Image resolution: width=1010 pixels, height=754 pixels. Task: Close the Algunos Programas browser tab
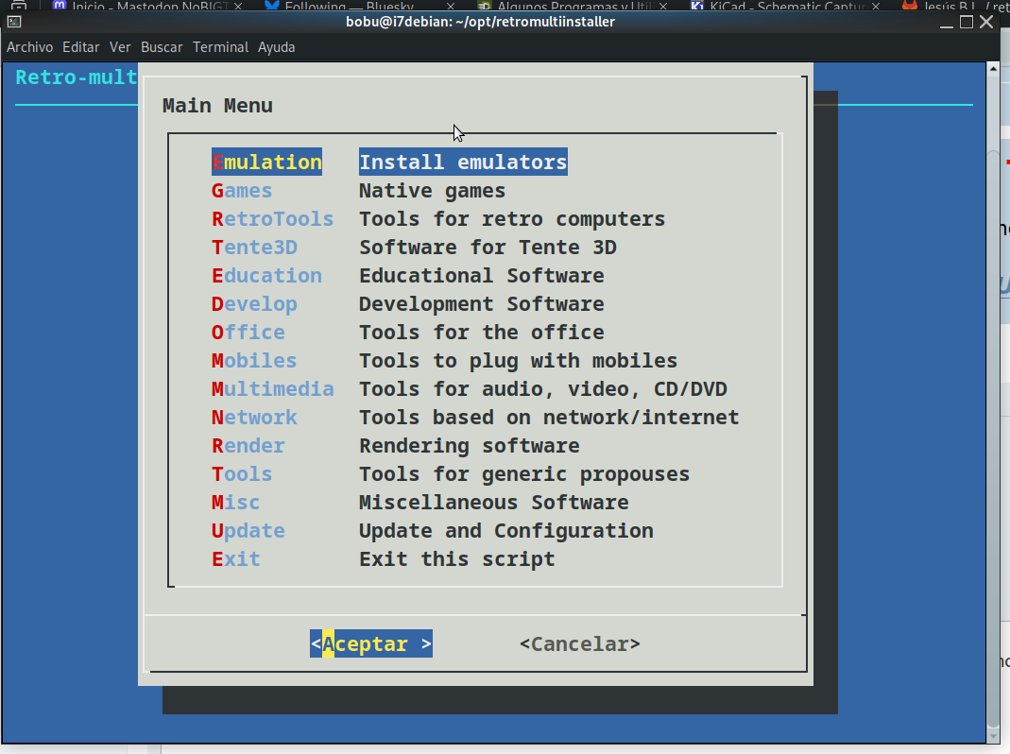tap(663, 6)
